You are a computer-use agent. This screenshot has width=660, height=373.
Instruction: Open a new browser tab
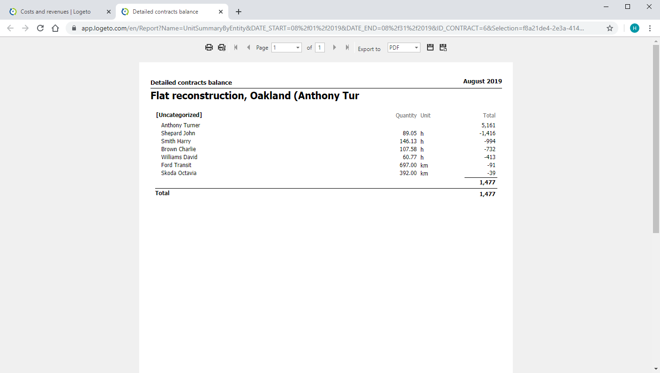coord(239,12)
